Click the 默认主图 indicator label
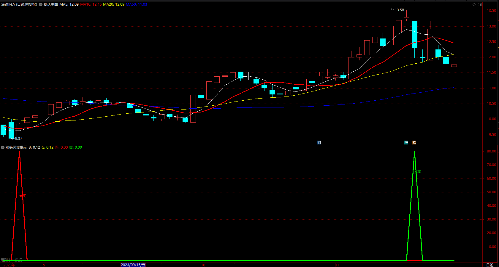The image size is (499, 267). coord(51,4)
